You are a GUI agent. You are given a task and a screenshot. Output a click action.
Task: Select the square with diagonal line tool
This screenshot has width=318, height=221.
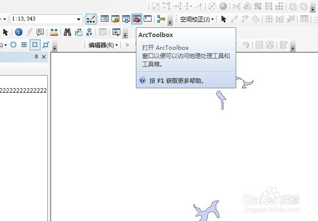click(46, 45)
